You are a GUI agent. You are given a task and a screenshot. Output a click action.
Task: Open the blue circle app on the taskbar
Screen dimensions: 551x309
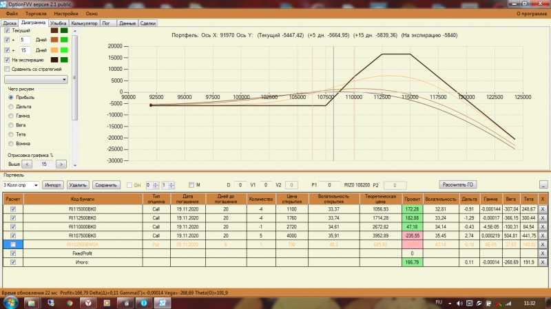click(144, 303)
